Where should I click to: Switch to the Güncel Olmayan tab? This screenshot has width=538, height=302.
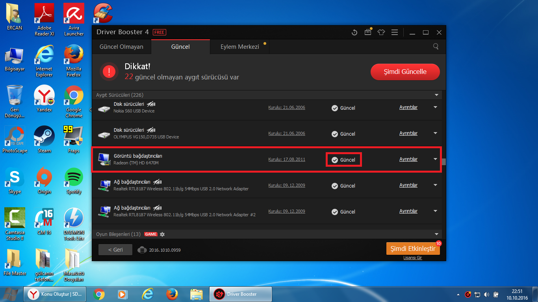point(121,47)
